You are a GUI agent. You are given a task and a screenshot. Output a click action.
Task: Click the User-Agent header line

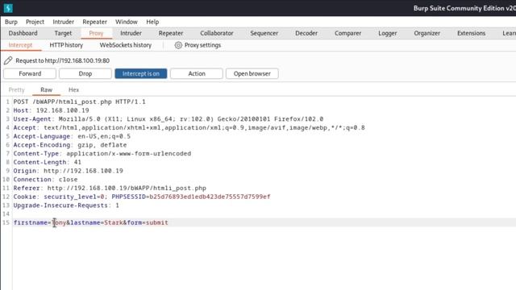pos(169,119)
